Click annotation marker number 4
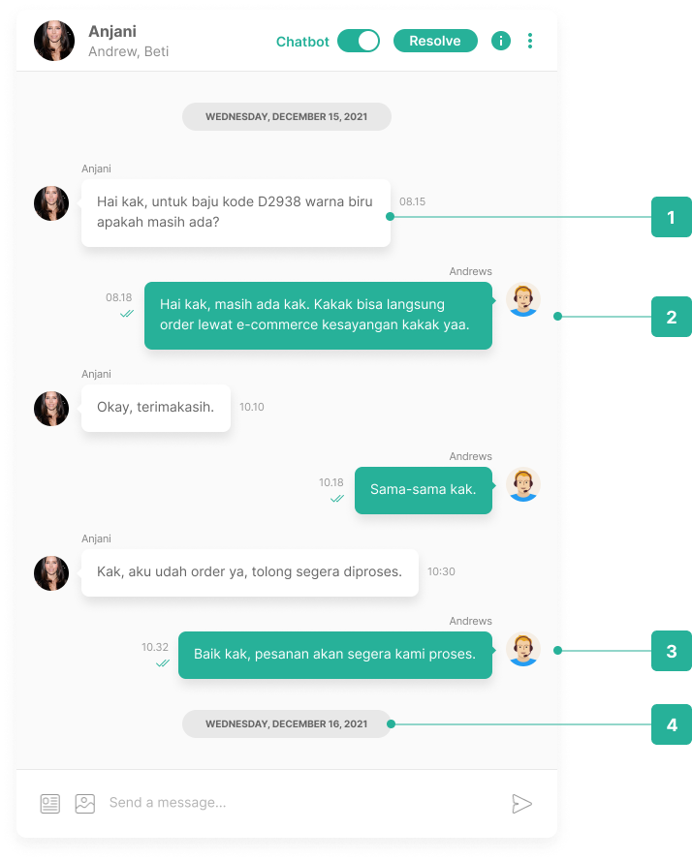This screenshot has width=692, height=861. coord(671,724)
